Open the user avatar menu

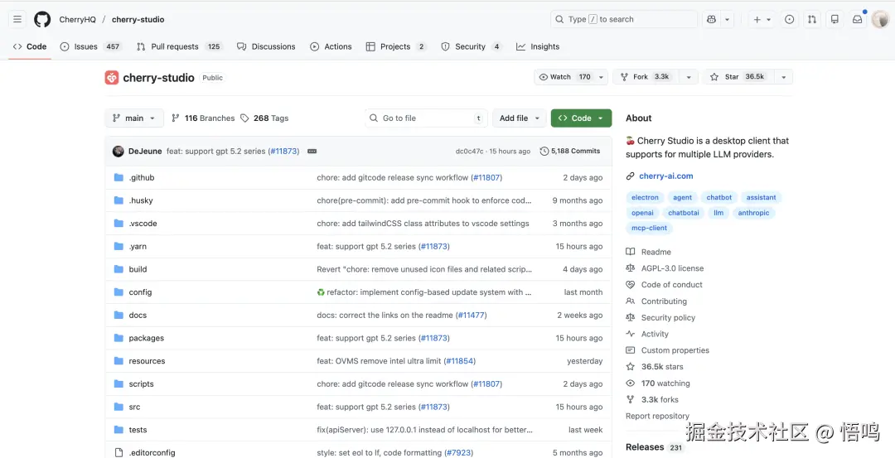[x=881, y=19]
